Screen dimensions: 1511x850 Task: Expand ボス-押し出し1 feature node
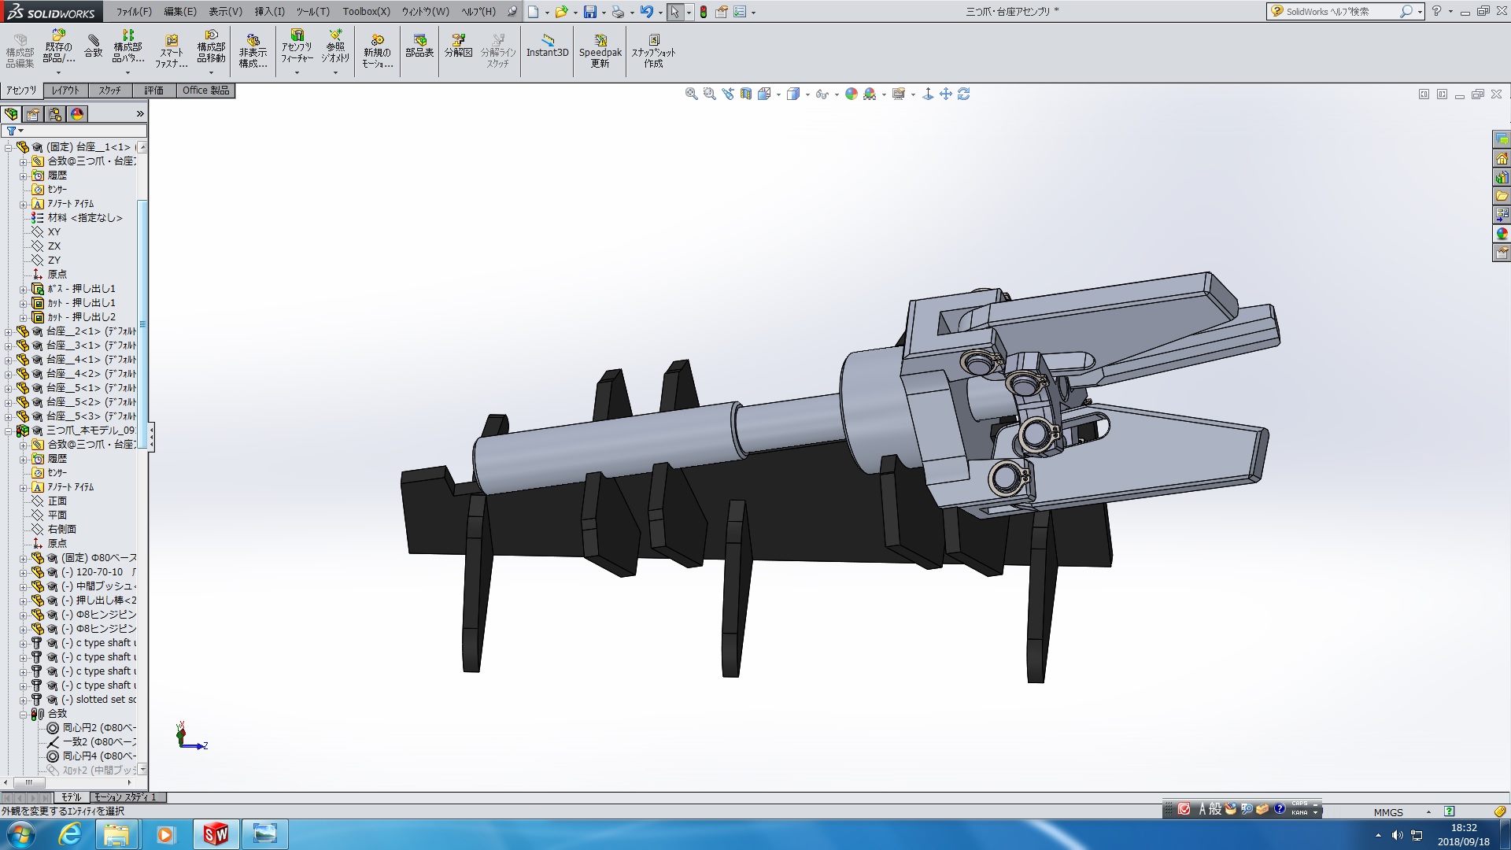(x=23, y=289)
